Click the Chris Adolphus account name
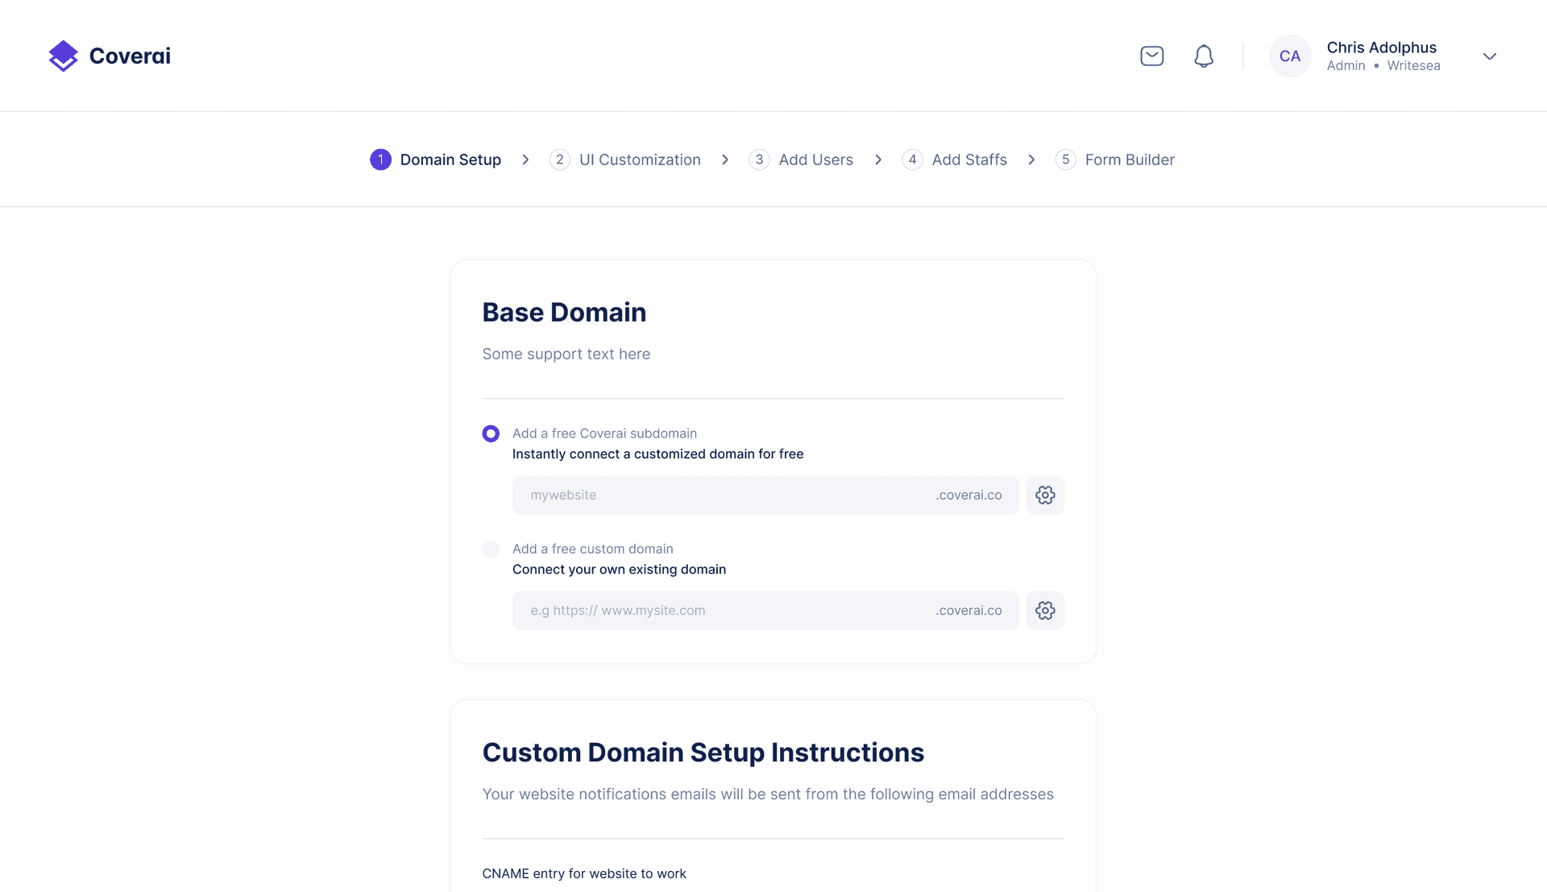The image size is (1547, 892). [1381, 48]
